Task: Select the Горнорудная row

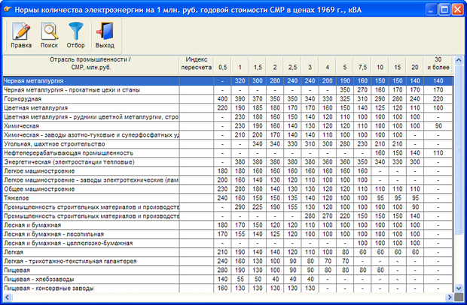Action: 227,99
